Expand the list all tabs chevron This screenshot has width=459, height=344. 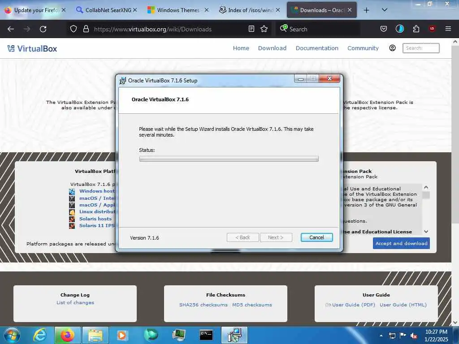click(x=385, y=10)
